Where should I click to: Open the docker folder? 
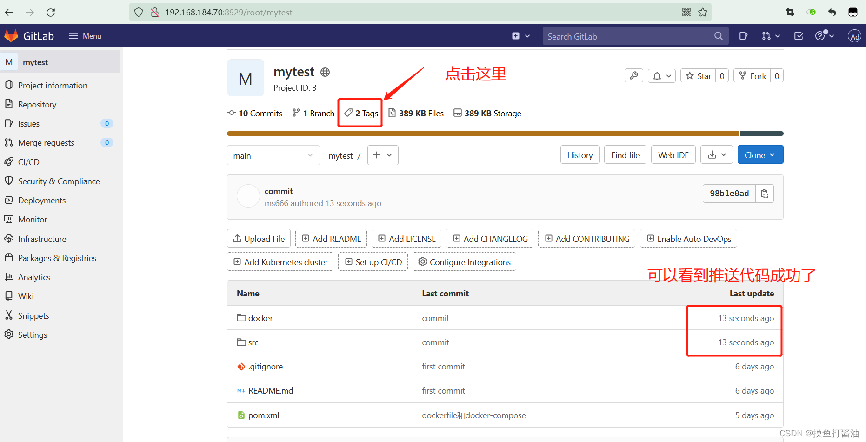click(260, 318)
